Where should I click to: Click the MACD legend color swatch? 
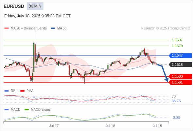coord(7,110)
